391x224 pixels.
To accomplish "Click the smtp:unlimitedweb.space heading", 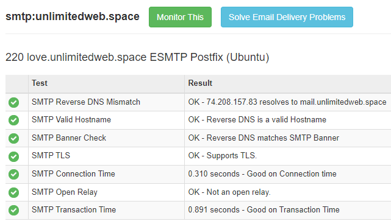I will pos(73,16).
